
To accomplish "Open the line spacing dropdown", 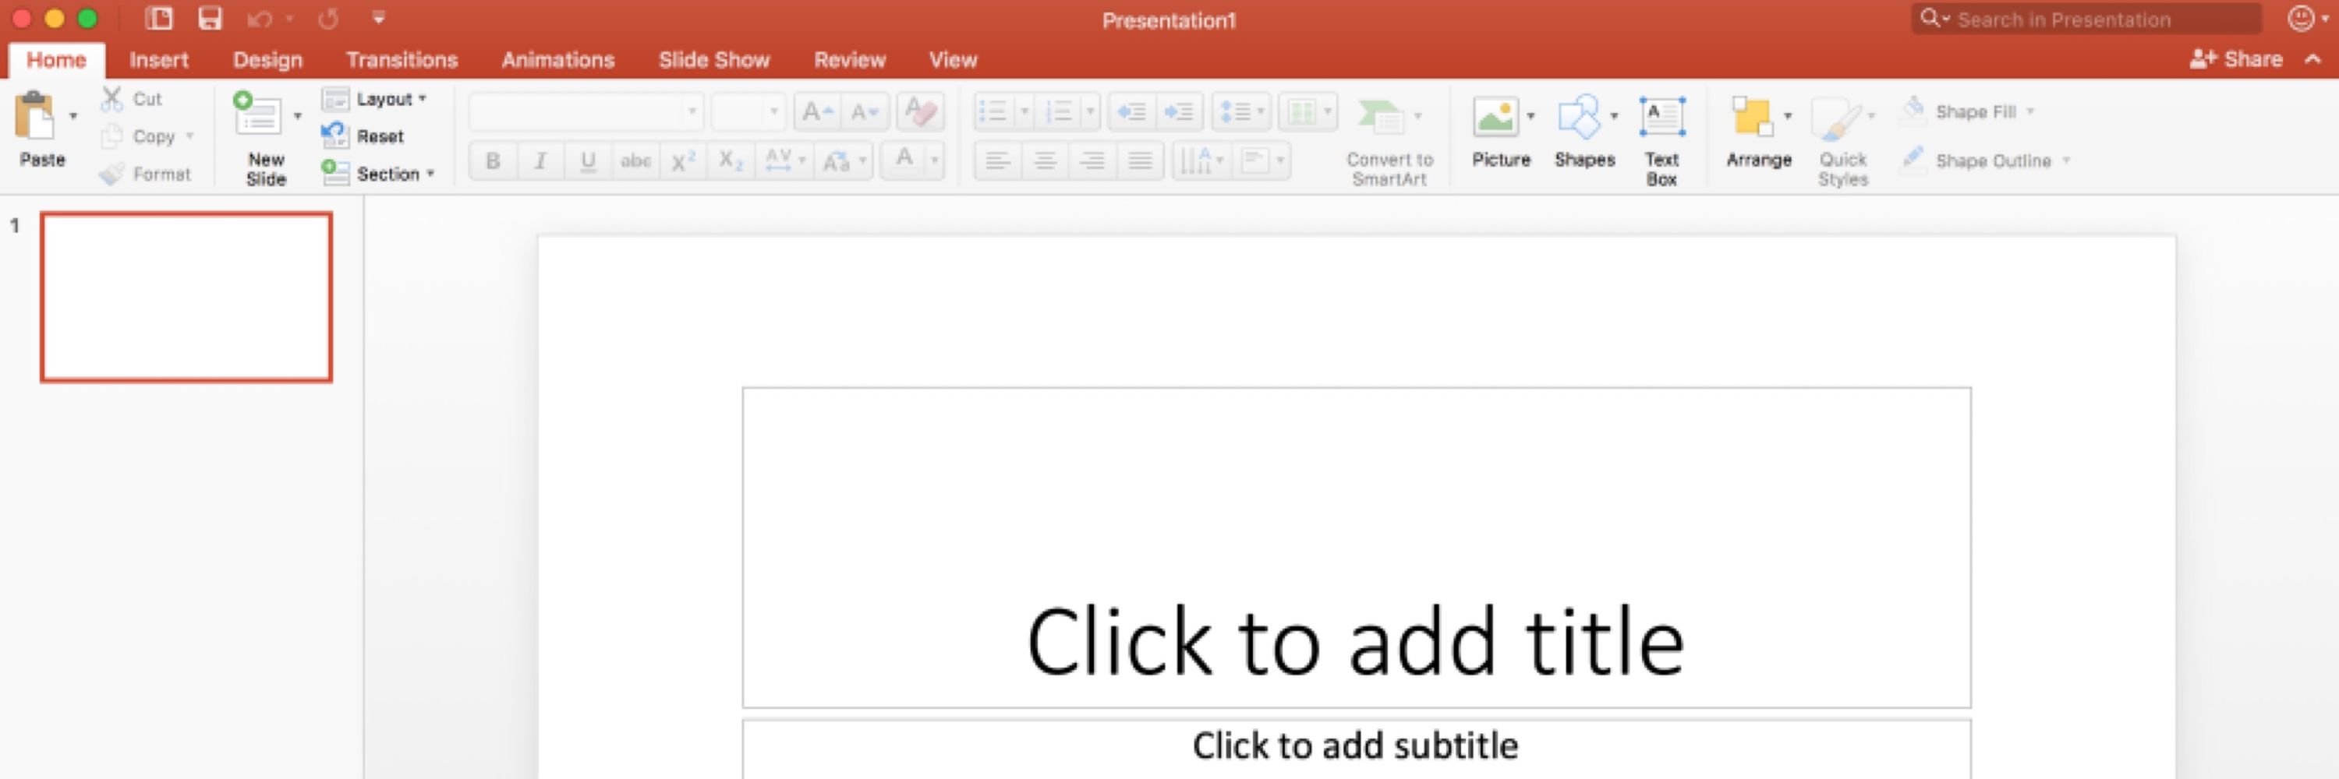I will pyautogui.click(x=1241, y=112).
